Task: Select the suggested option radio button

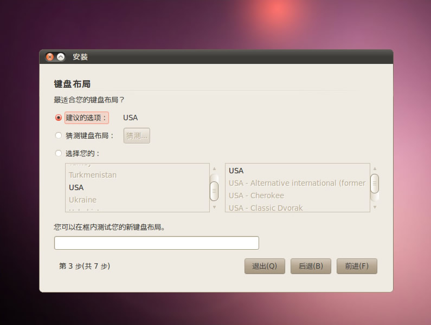Action: pos(58,118)
